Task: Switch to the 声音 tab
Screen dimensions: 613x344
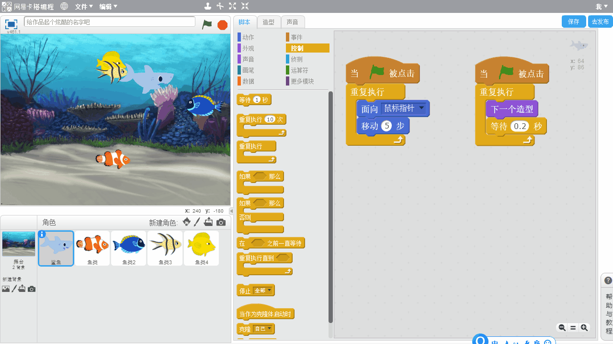Action: coord(293,22)
